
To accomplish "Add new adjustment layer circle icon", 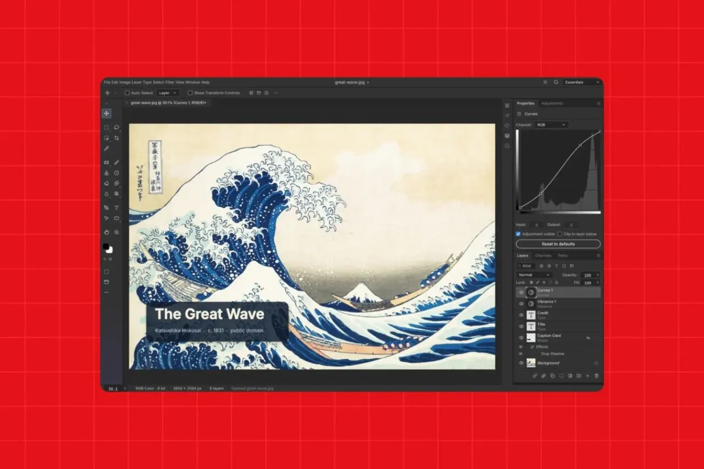I will click(x=570, y=376).
